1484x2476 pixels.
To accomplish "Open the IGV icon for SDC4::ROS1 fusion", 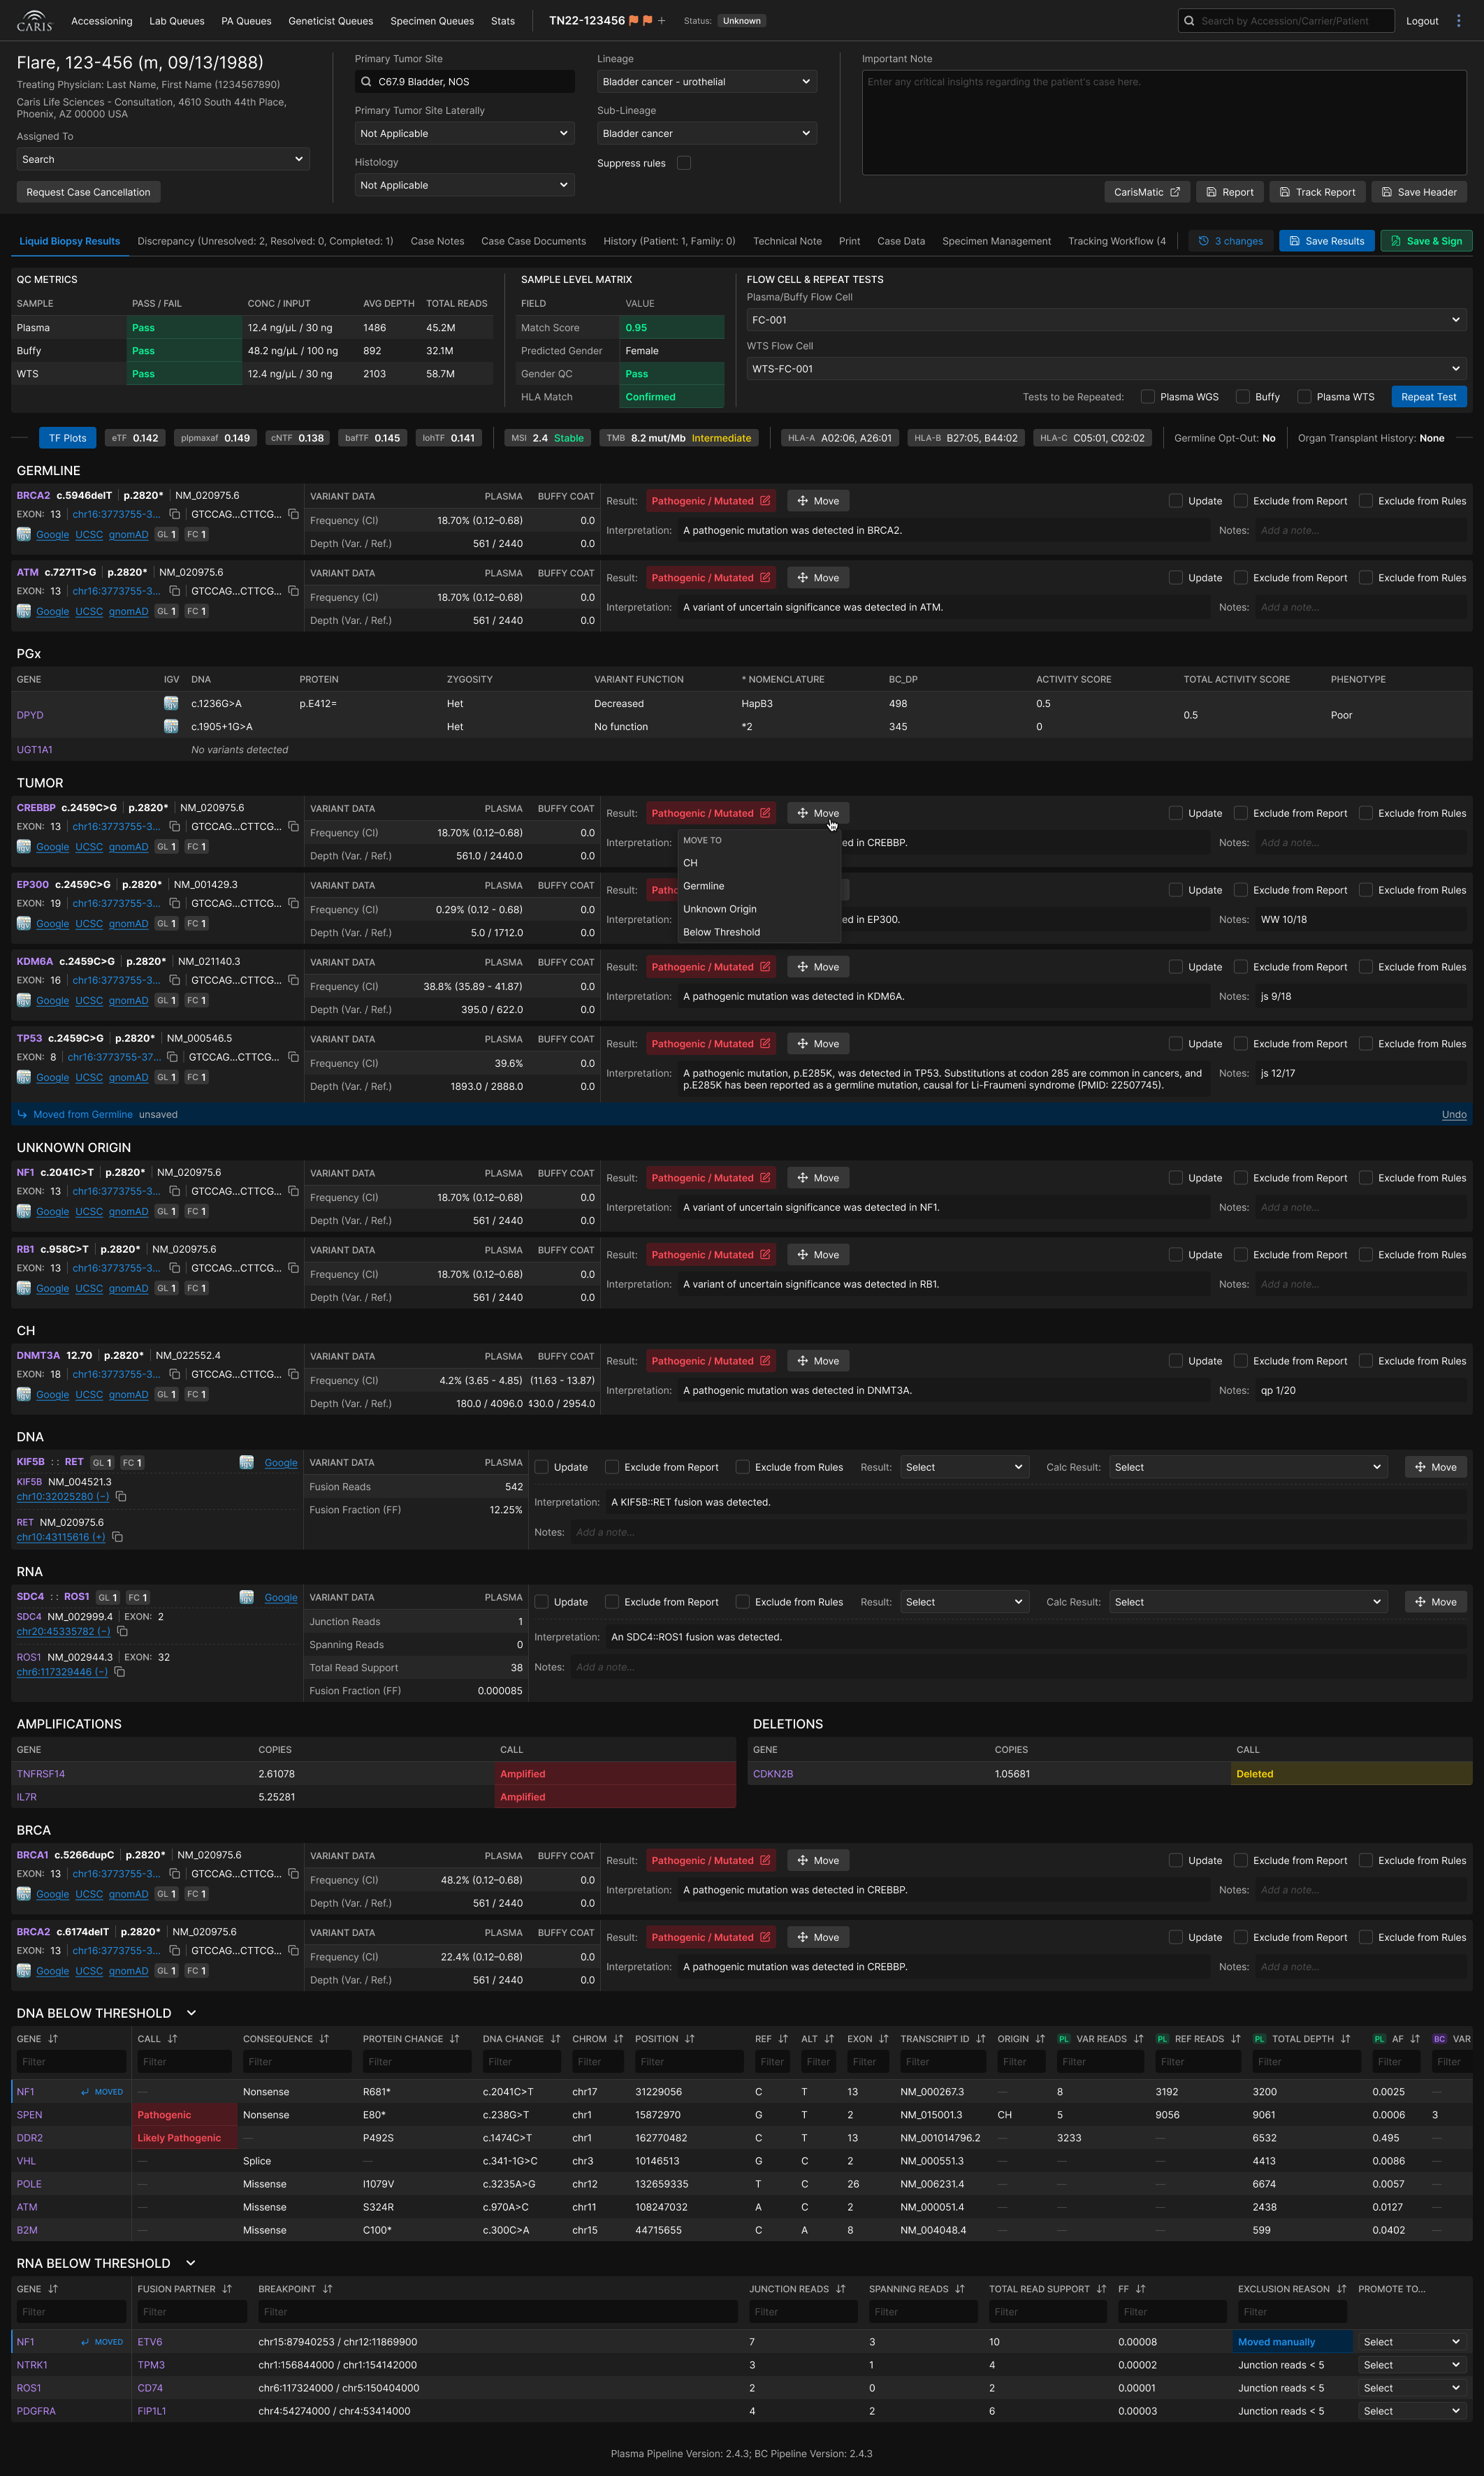I will coord(246,1597).
